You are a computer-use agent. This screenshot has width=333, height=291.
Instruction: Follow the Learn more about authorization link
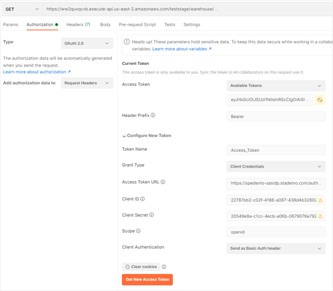37,72
